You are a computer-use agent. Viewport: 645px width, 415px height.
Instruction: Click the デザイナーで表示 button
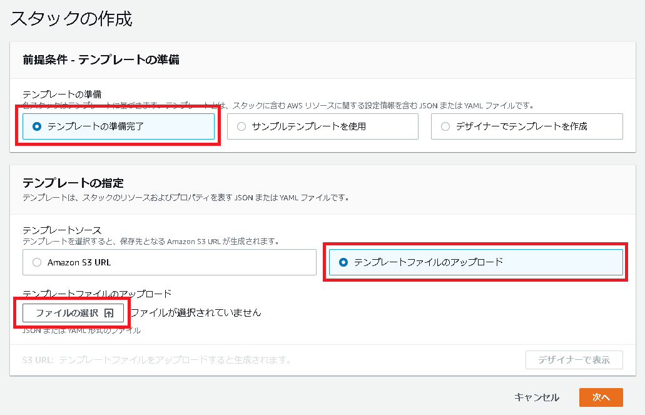pyautogui.click(x=574, y=360)
